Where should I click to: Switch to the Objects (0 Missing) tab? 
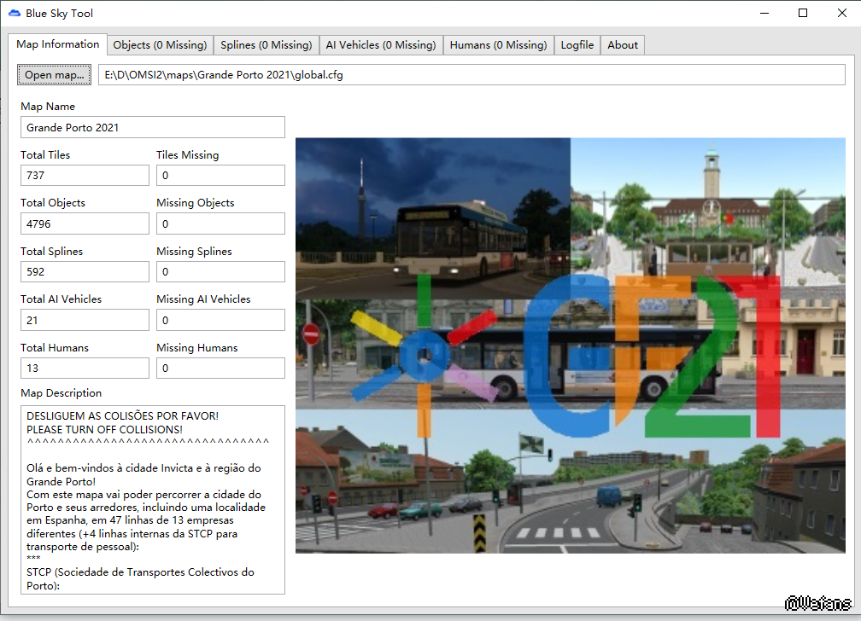coord(160,45)
